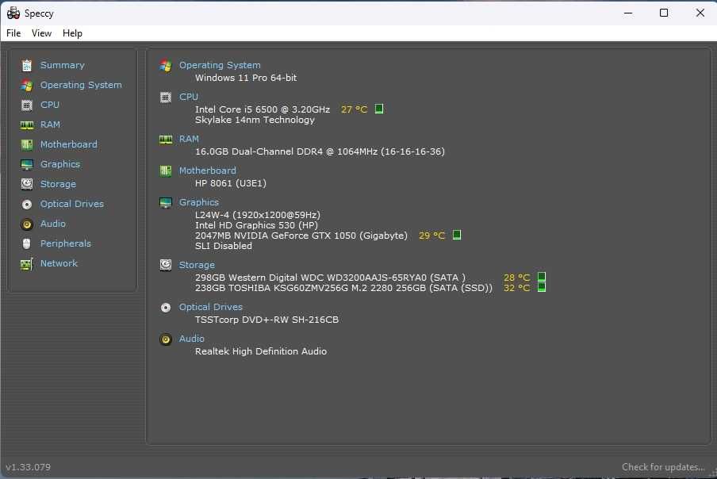Click the Optical Drives disc sidebar icon

(27, 205)
